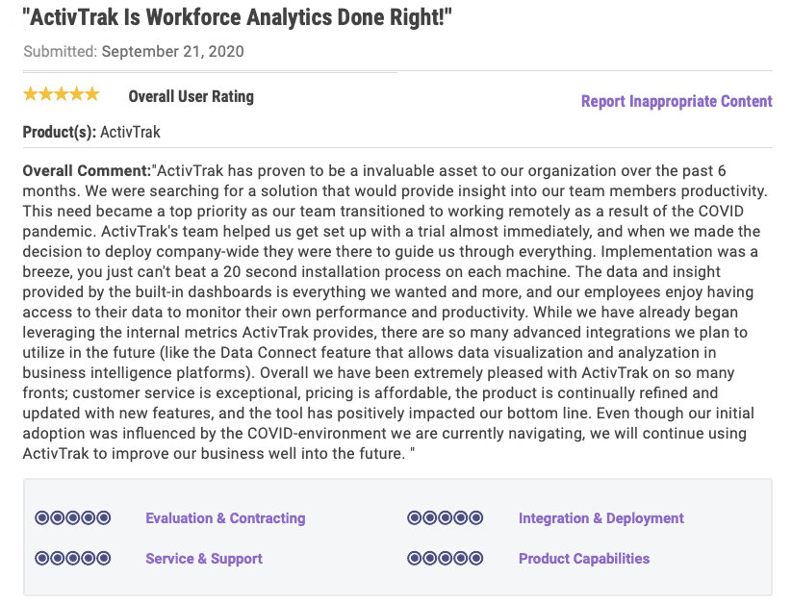The image size is (792, 604).
Task: Click the middle gold star of the overall rating
Action: [x=62, y=94]
